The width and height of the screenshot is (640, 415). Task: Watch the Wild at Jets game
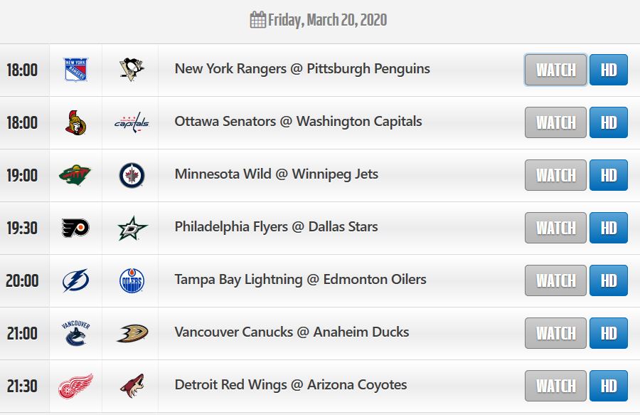[555, 175]
